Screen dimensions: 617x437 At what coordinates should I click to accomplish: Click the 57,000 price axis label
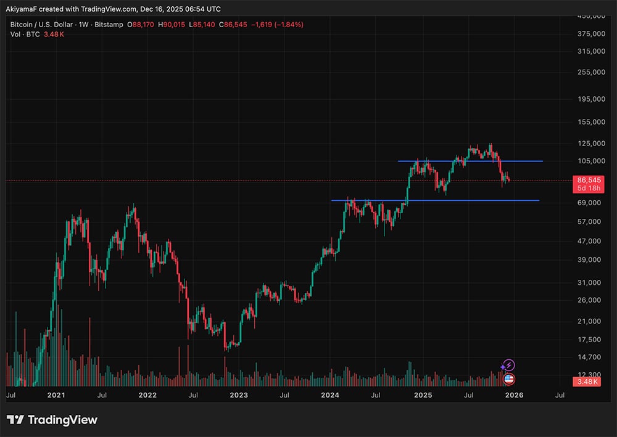(x=589, y=222)
